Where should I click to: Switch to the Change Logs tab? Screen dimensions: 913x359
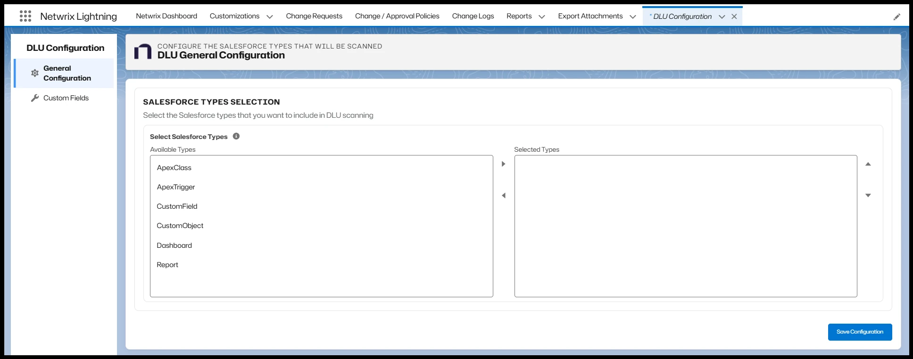(473, 16)
